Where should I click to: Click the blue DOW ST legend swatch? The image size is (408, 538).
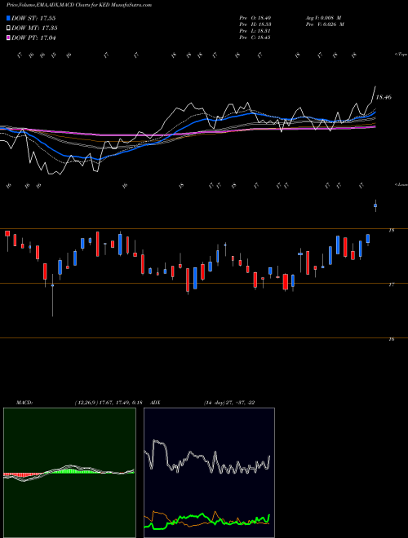(x=8, y=18)
